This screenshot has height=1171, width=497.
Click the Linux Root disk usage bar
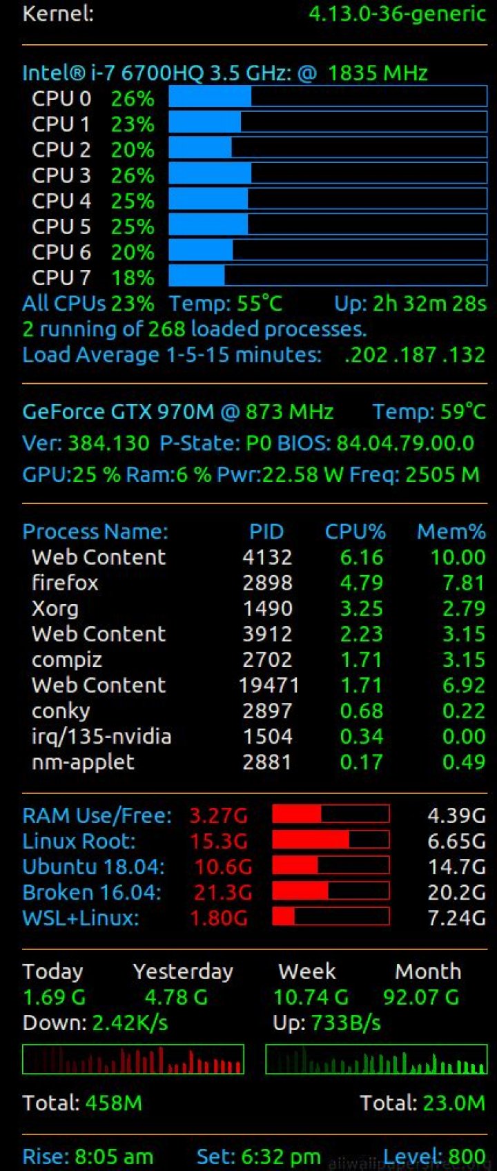[x=331, y=840]
